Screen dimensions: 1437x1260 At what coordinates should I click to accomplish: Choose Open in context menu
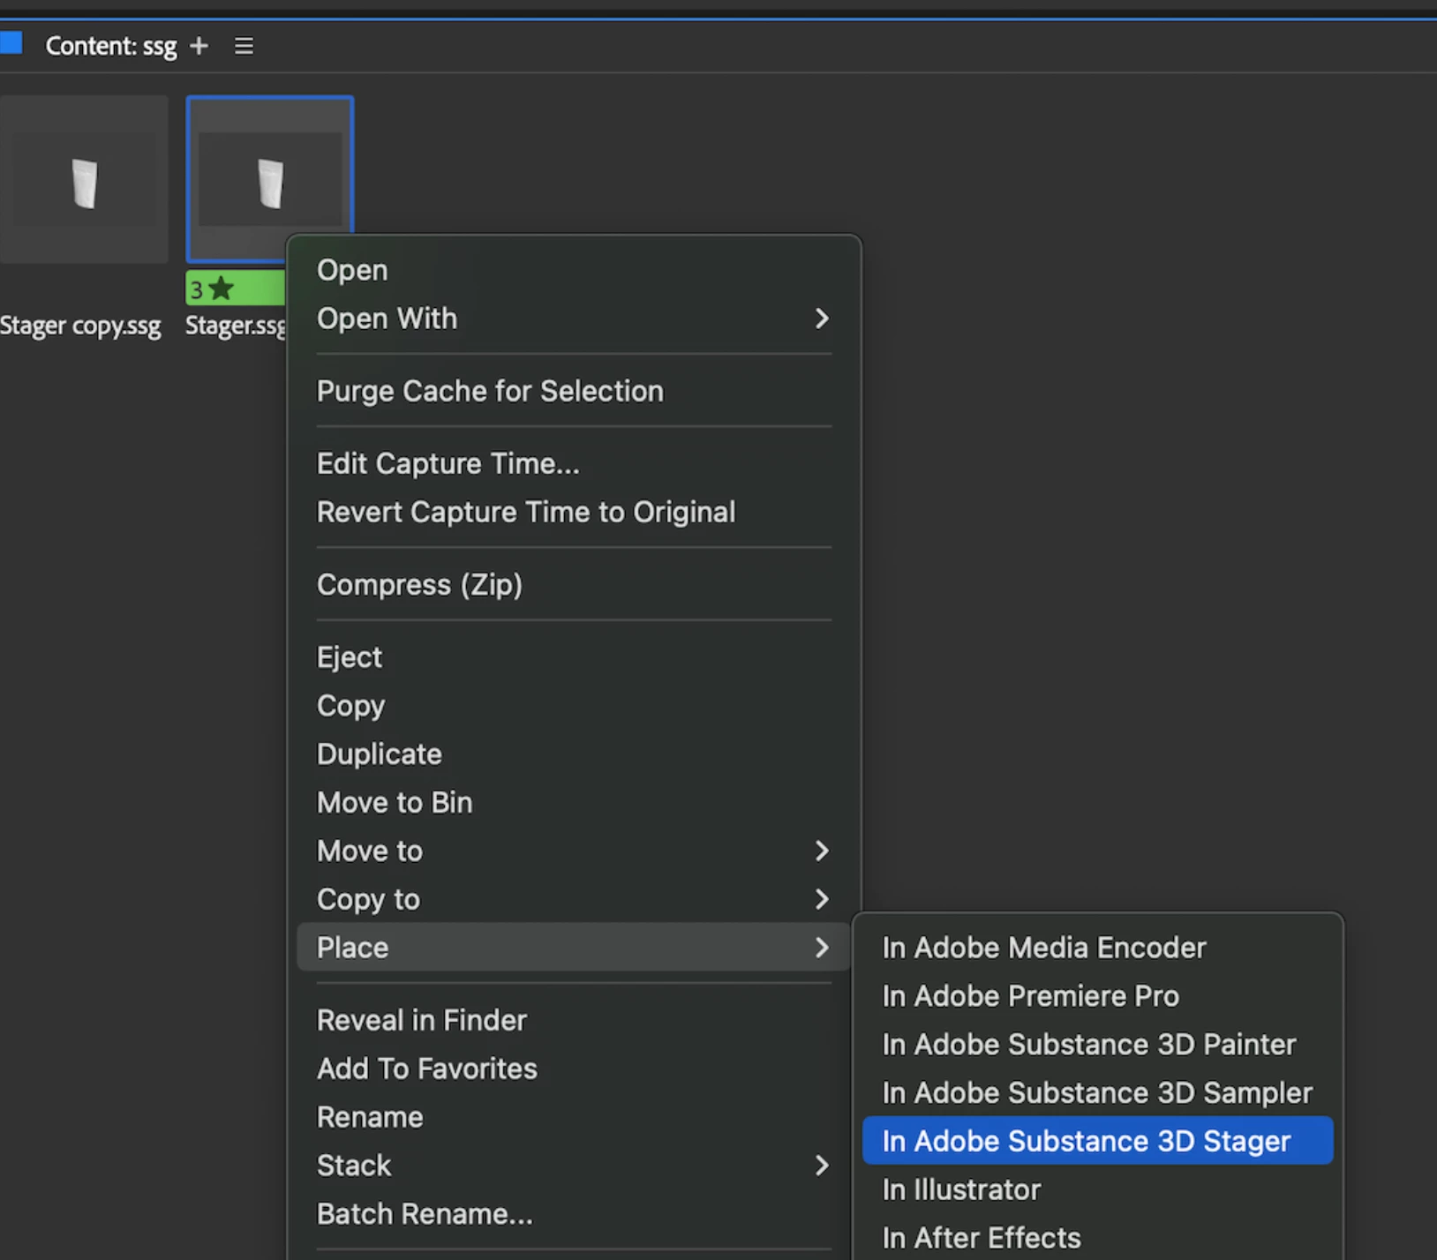(x=574, y=270)
